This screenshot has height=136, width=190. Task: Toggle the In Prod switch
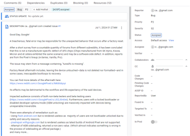(x=154, y=122)
